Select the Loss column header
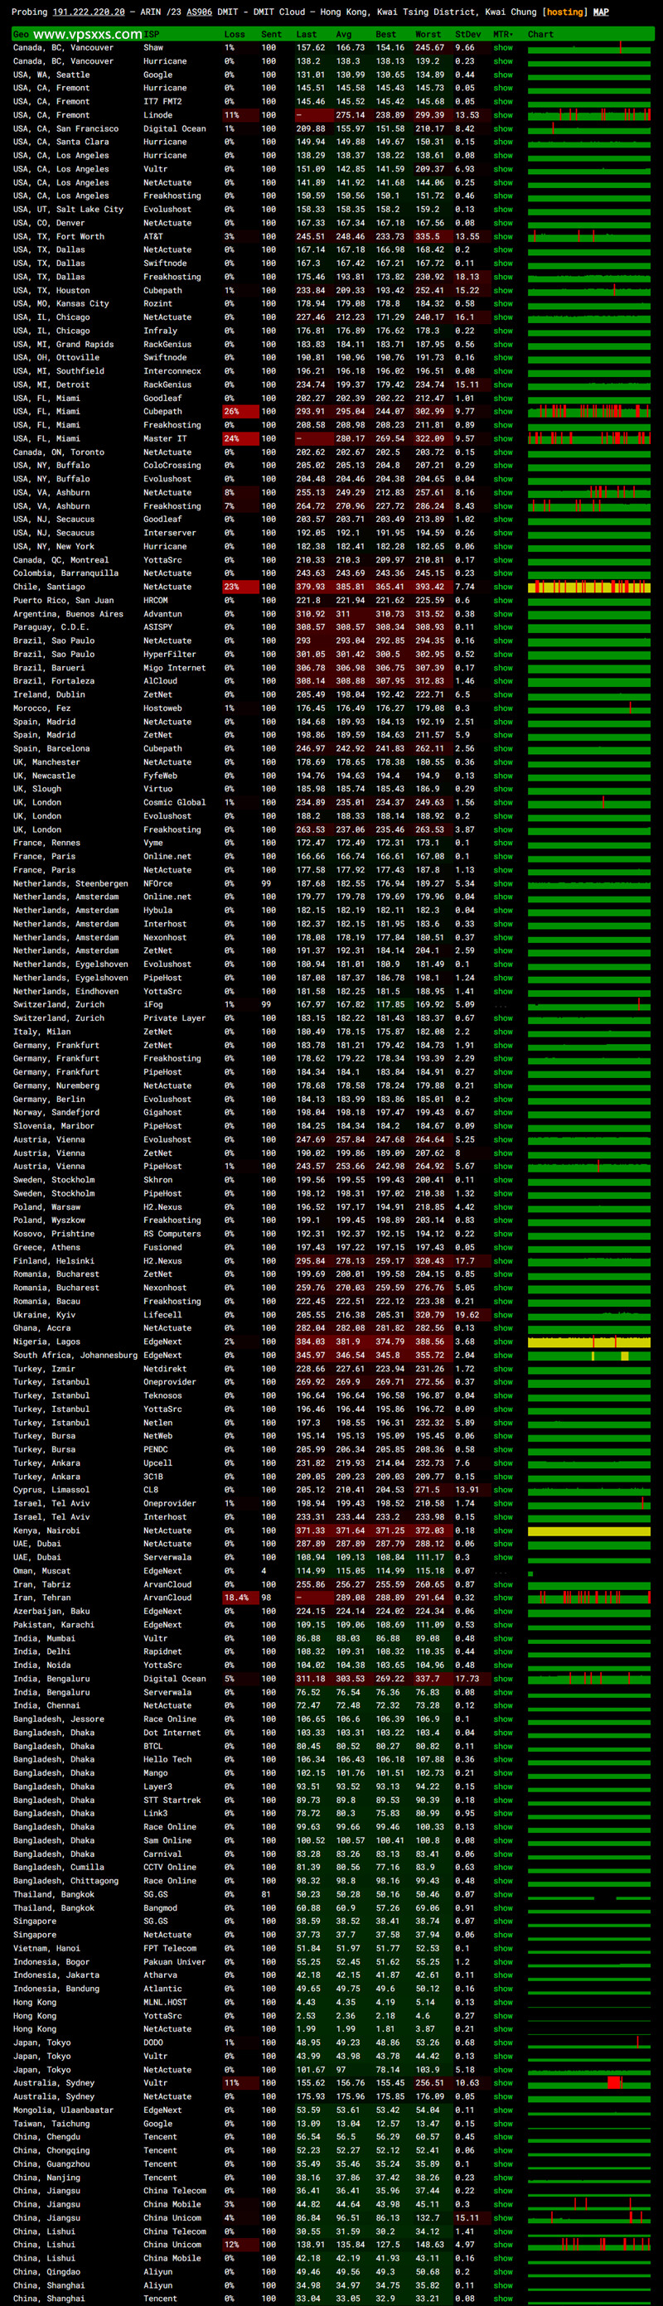This screenshot has width=663, height=2306. point(235,34)
